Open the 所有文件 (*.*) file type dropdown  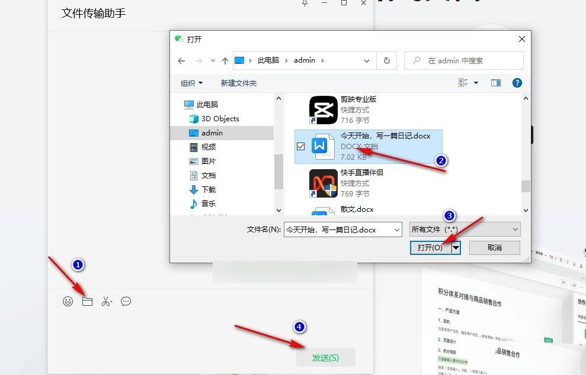(x=464, y=229)
